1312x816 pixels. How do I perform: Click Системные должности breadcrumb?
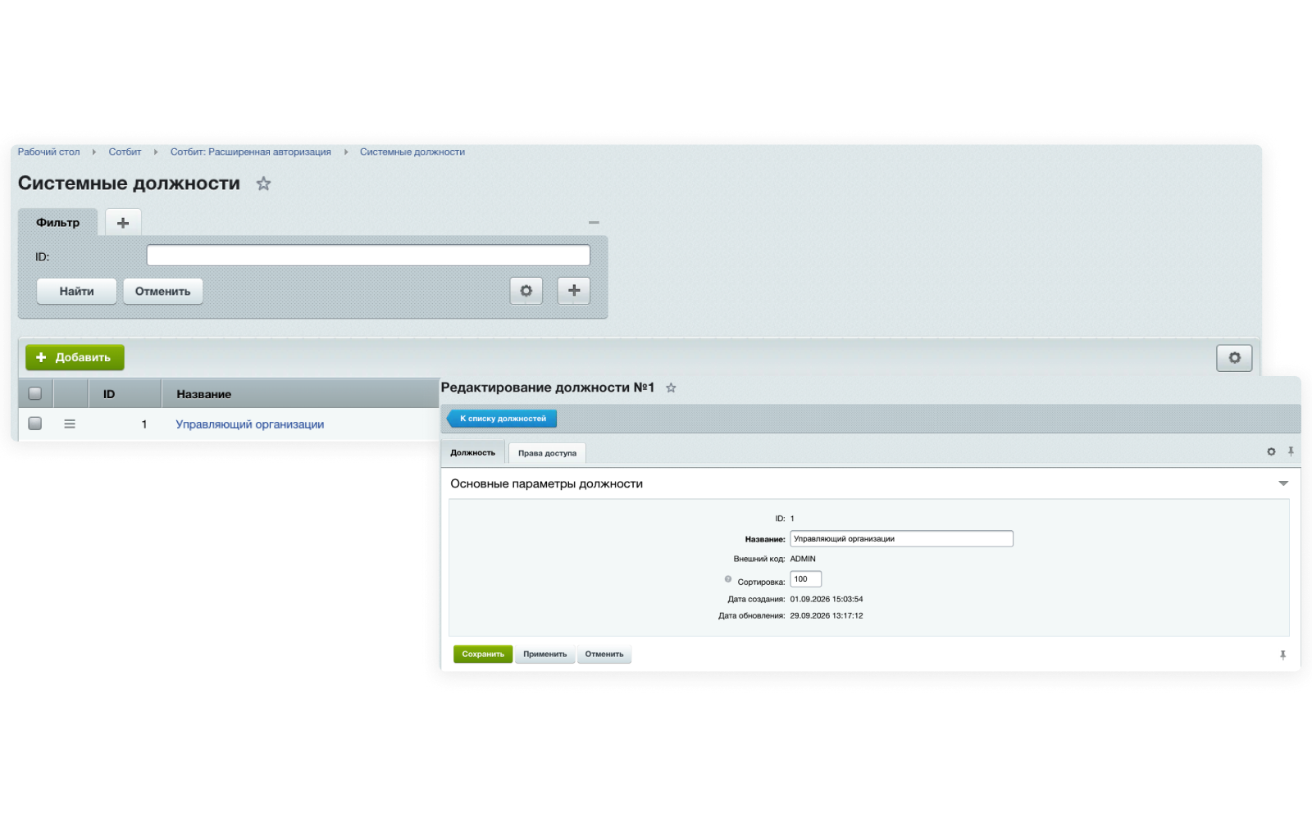click(x=412, y=152)
